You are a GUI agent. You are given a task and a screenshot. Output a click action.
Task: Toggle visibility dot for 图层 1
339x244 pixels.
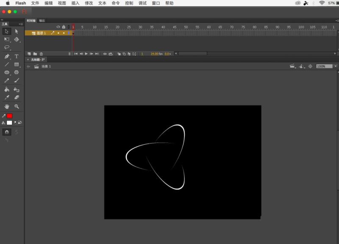[x=58, y=33]
